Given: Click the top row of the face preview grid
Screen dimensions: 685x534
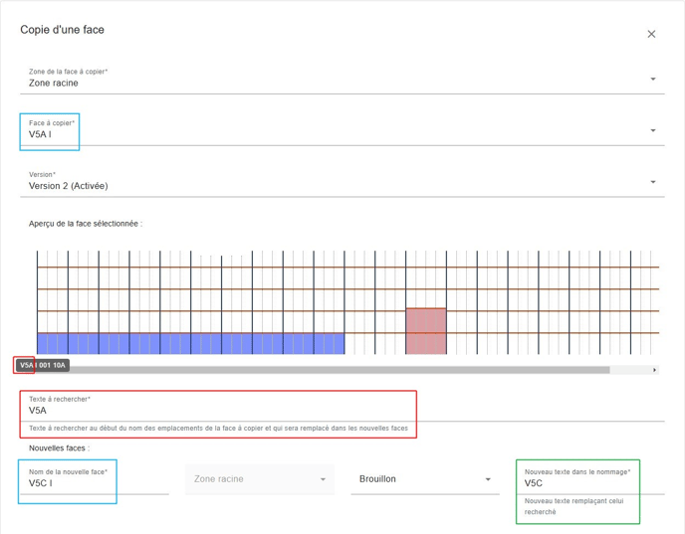Looking at the screenshot, I should point(348,259).
